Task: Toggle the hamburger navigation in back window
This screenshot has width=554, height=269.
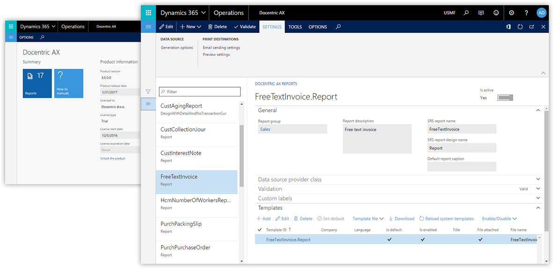Action: coord(11,37)
